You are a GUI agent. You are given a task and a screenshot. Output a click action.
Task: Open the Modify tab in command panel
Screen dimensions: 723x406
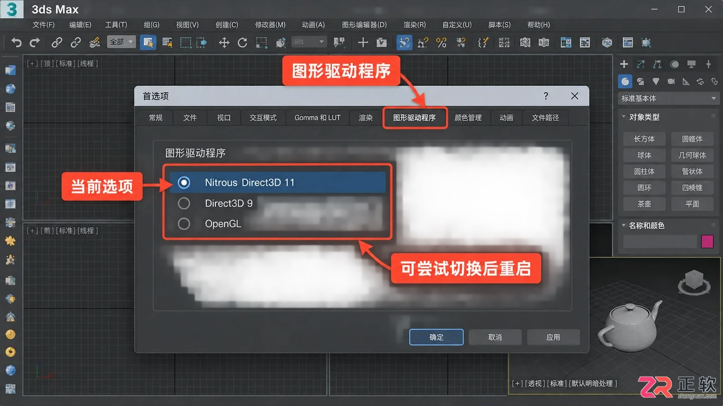pos(641,64)
